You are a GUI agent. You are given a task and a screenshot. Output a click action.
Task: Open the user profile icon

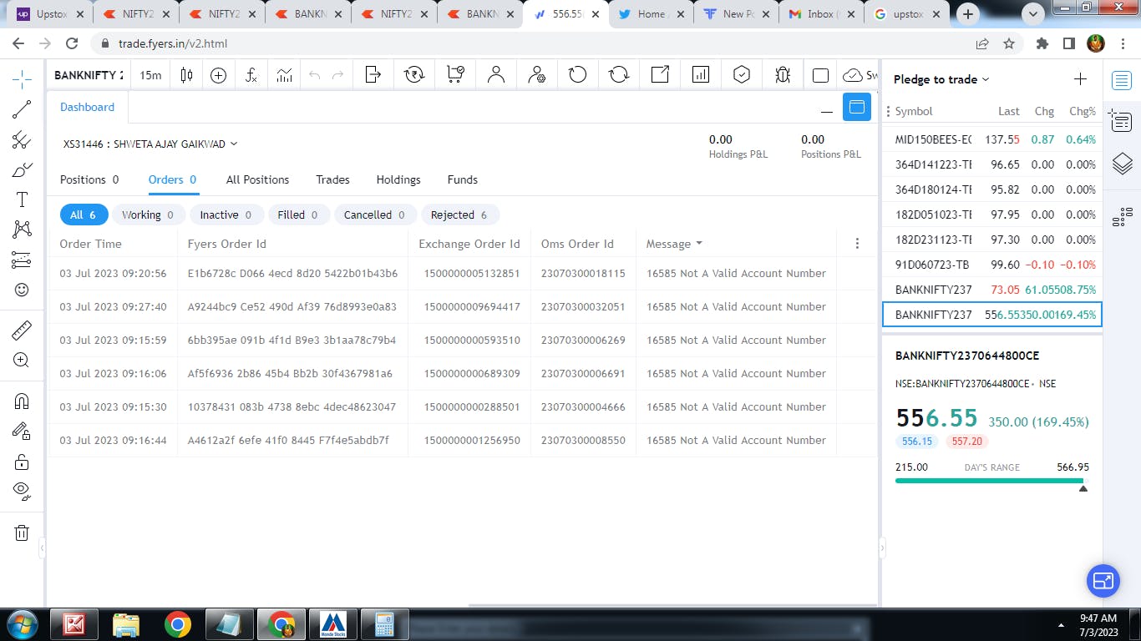496,75
